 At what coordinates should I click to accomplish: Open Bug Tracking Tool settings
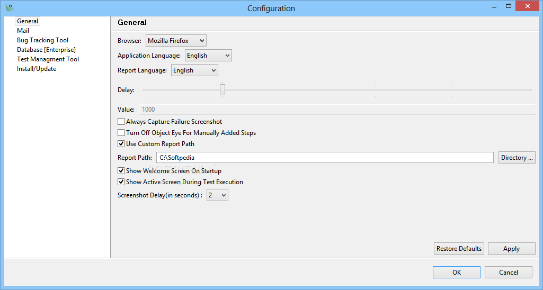[x=42, y=40]
